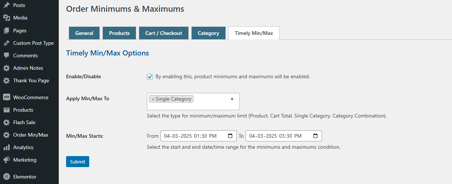The width and height of the screenshot is (452, 184).
Task: Click the Submit button
Action: [x=77, y=162]
